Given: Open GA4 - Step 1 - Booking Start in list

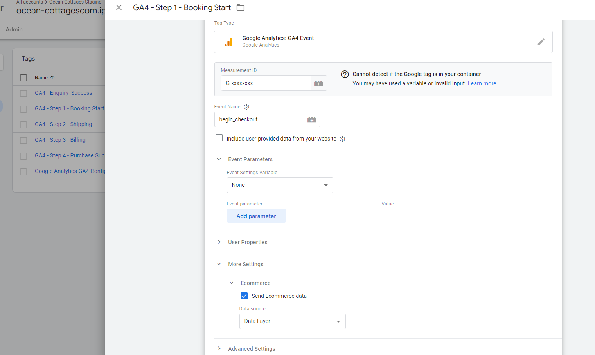Looking at the screenshot, I should pyautogui.click(x=70, y=108).
